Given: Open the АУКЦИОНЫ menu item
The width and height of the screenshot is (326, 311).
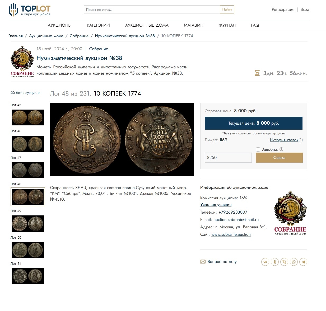Looking at the screenshot, I should 60,25.
